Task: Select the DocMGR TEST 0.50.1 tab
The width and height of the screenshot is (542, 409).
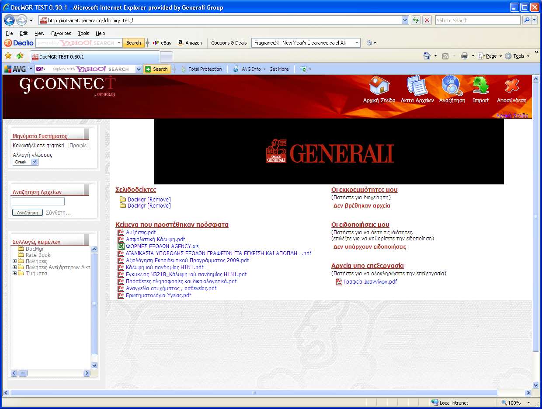Action: 94,57
